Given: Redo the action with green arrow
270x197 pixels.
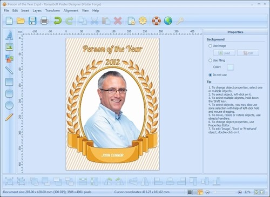Looking at the screenshot, I should point(69,21).
